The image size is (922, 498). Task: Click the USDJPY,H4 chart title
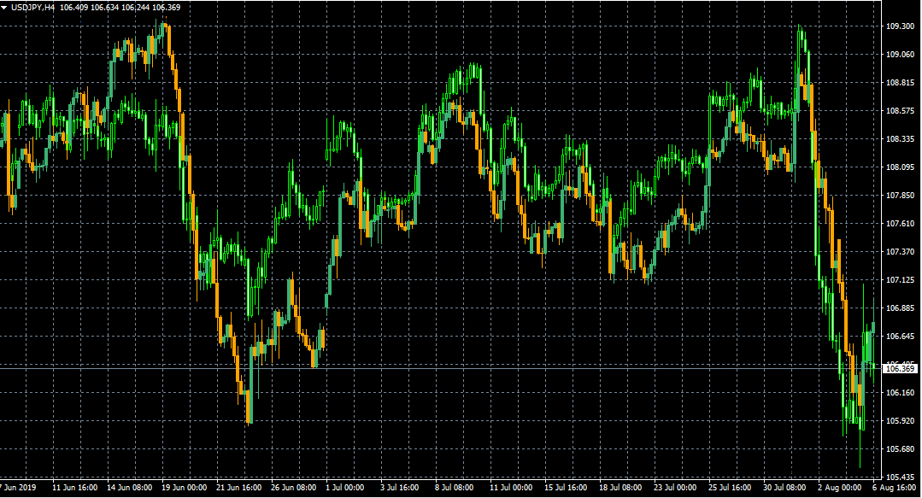33,8
